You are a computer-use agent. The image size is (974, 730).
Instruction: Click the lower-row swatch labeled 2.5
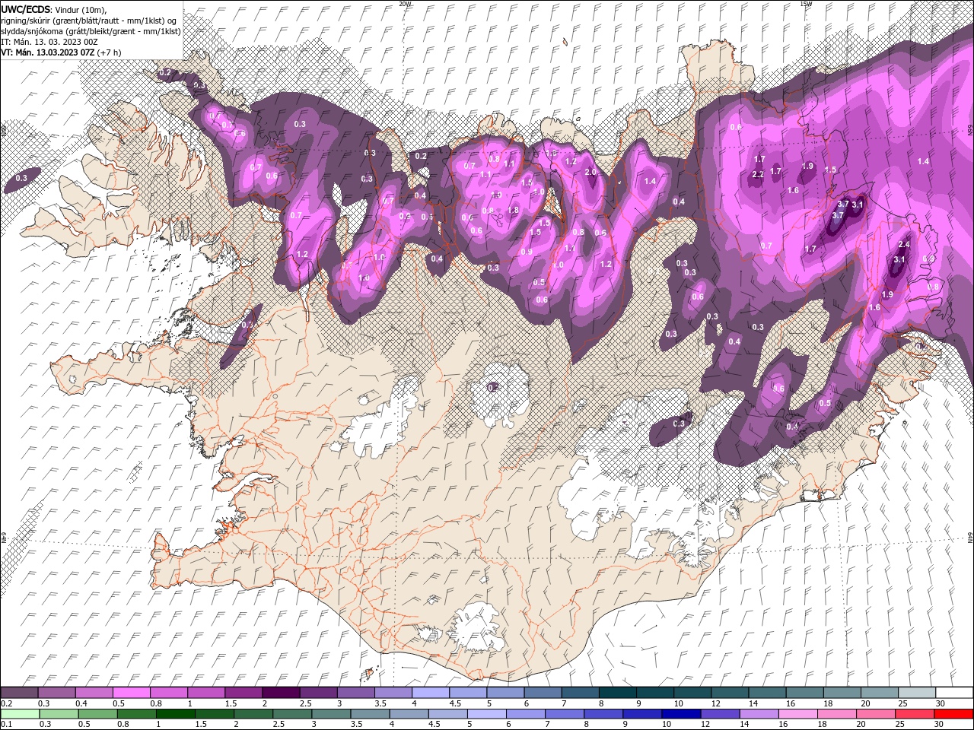pos(291,713)
